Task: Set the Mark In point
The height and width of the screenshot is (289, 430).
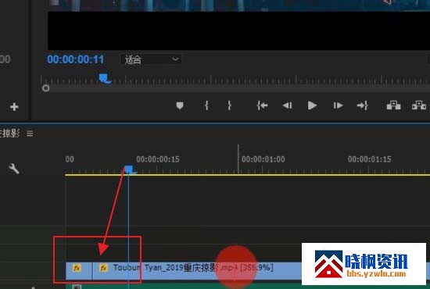Action: [206, 105]
